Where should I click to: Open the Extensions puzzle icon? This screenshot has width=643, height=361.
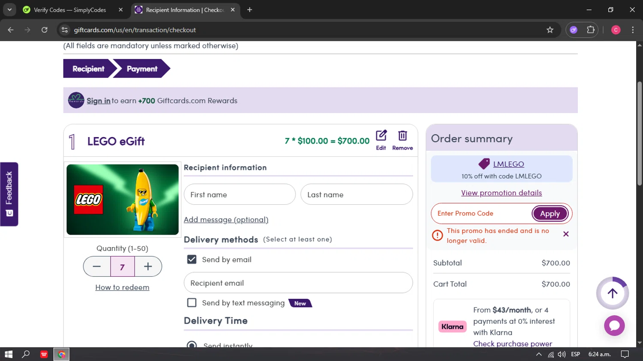coord(591,30)
